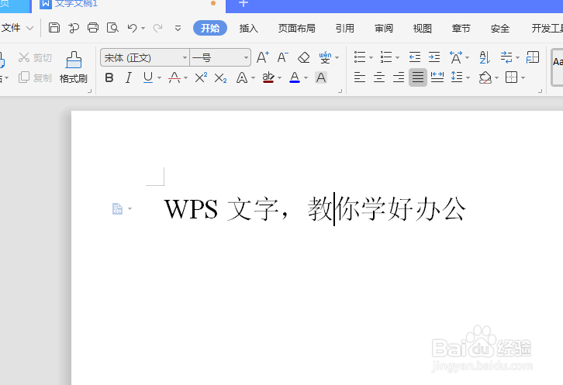The height and width of the screenshot is (385, 563).
Task: Click the line spacing icon
Action: click(x=457, y=77)
